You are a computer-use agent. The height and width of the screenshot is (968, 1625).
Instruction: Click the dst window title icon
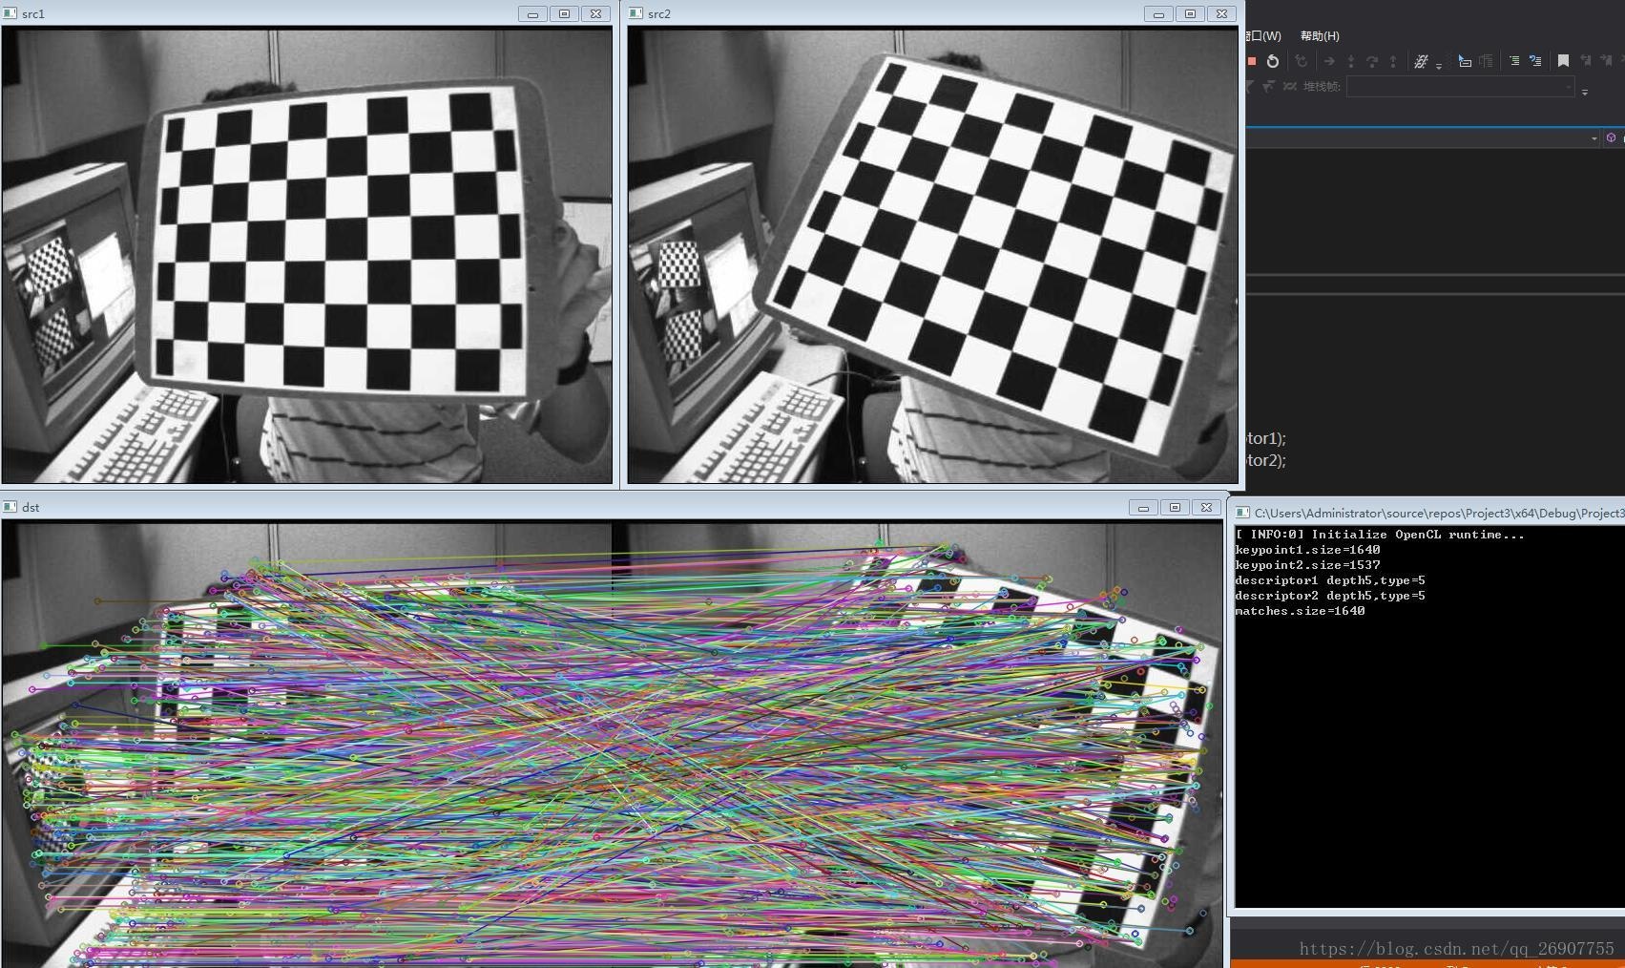10,507
